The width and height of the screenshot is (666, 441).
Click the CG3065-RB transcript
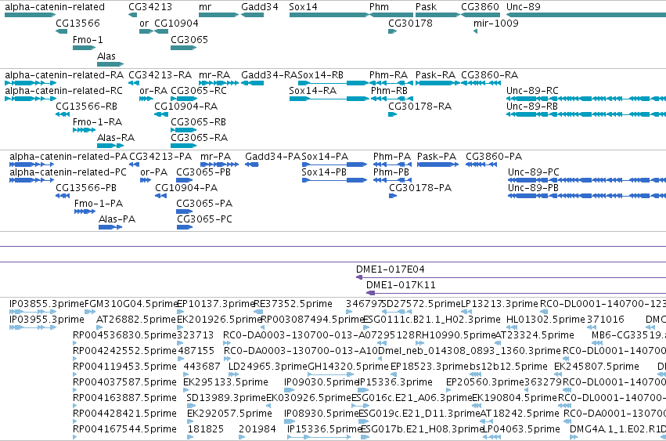point(184,130)
